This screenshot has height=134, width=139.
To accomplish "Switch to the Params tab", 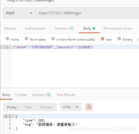I will click(x=10, y=28).
